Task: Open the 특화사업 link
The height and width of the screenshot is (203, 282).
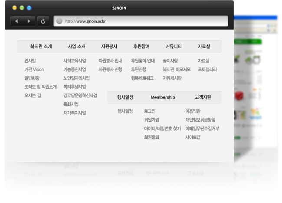Action: coord(71,104)
